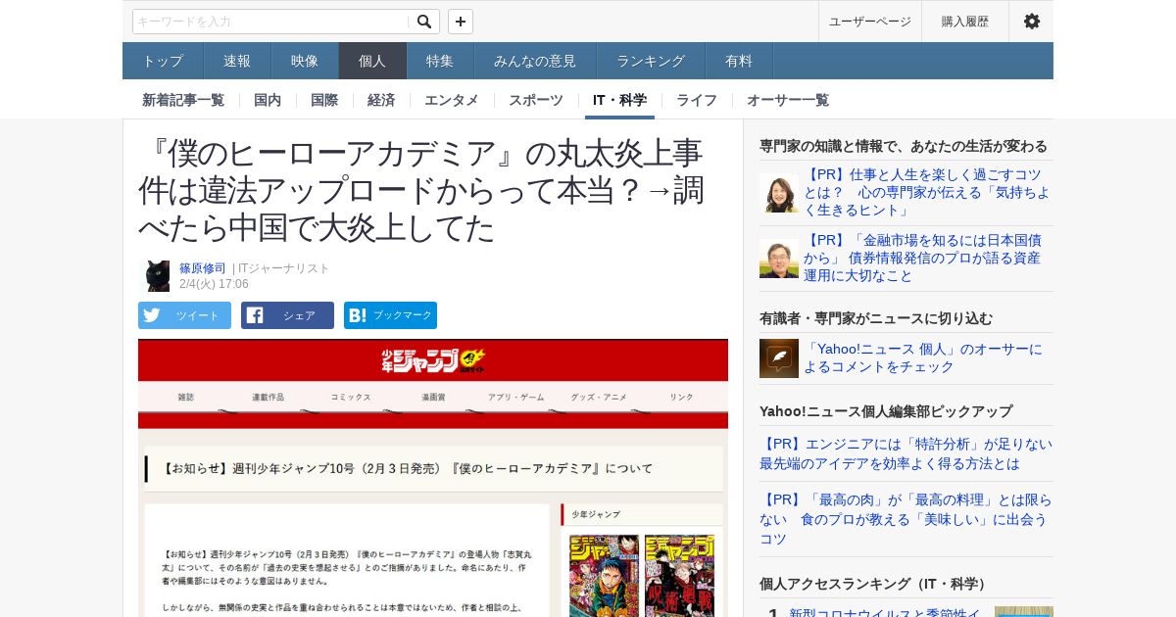Open the 特集 tab
This screenshot has height=617, width=1176.
(440, 61)
